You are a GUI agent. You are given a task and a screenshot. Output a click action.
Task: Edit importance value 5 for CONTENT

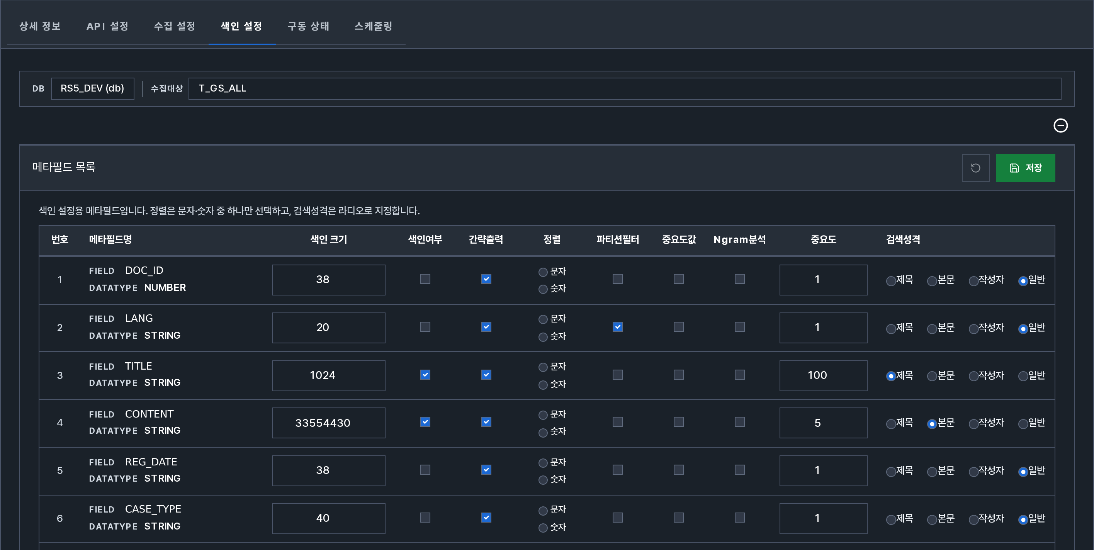point(823,423)
